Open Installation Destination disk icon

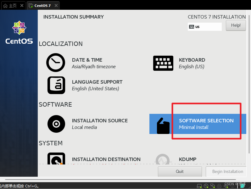point(56,158)
